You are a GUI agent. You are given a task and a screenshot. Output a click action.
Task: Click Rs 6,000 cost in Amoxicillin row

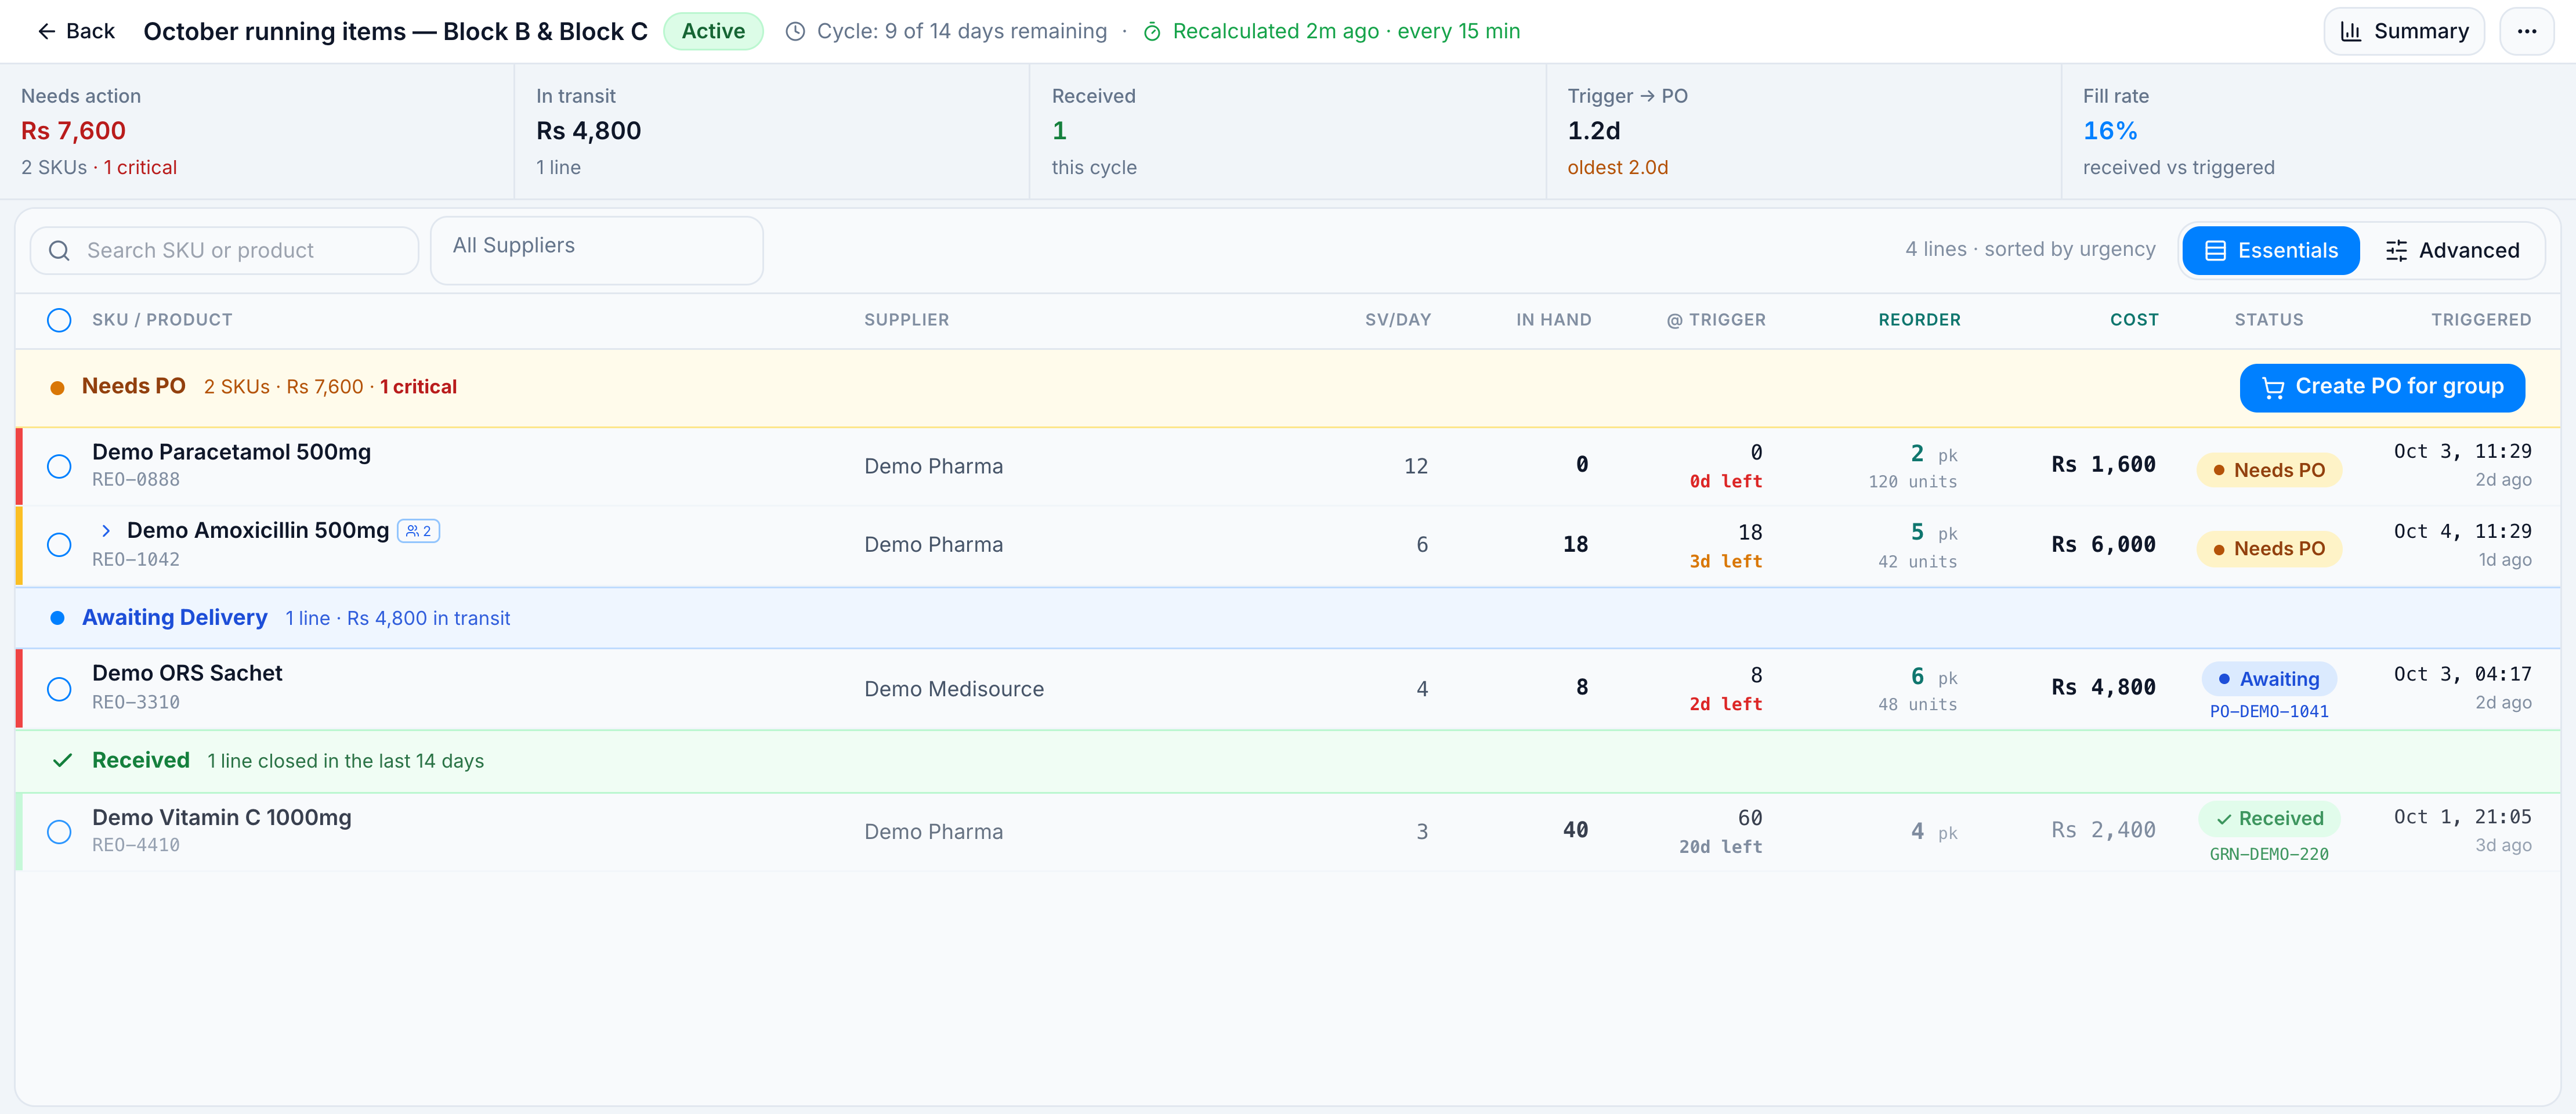point(2103,545)
